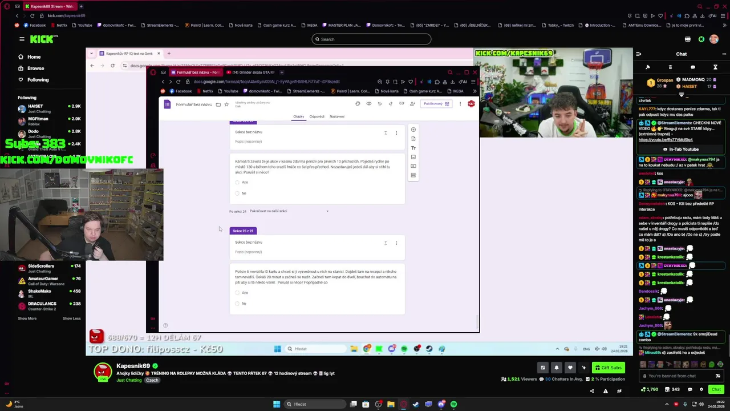This screenshot has width=730, height=411.
Task: Open chat settings gear icon
Action: click(701, 389)
